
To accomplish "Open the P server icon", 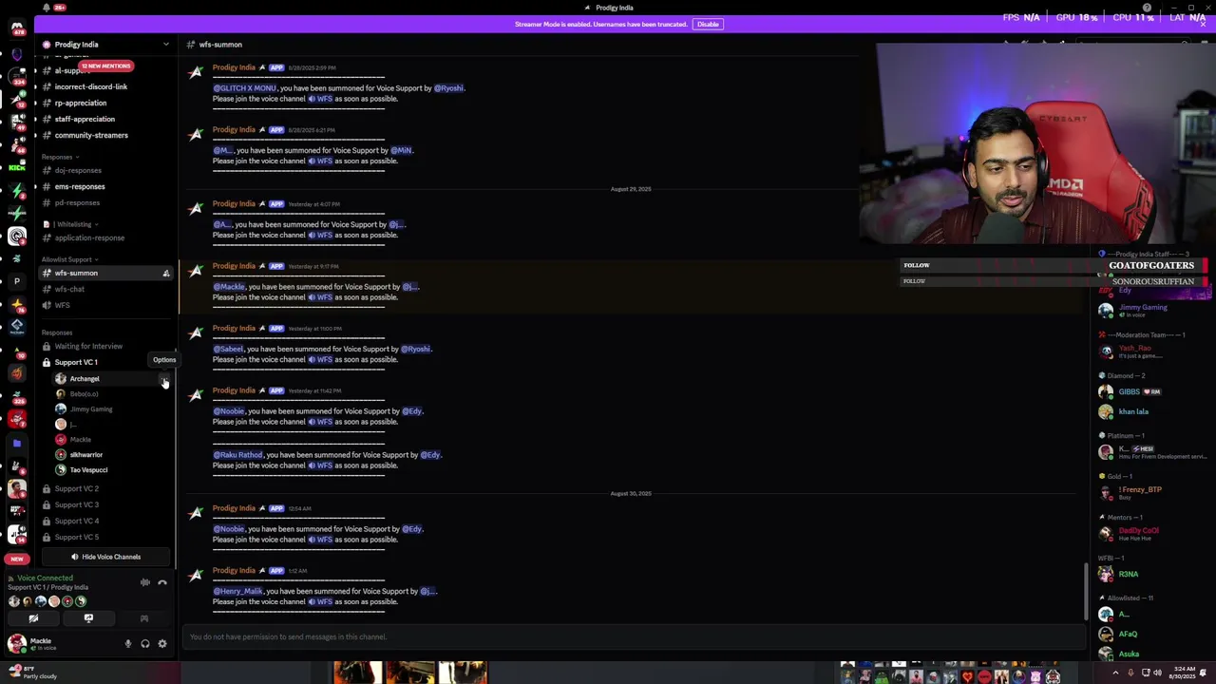I will click(x=16, y=281).
